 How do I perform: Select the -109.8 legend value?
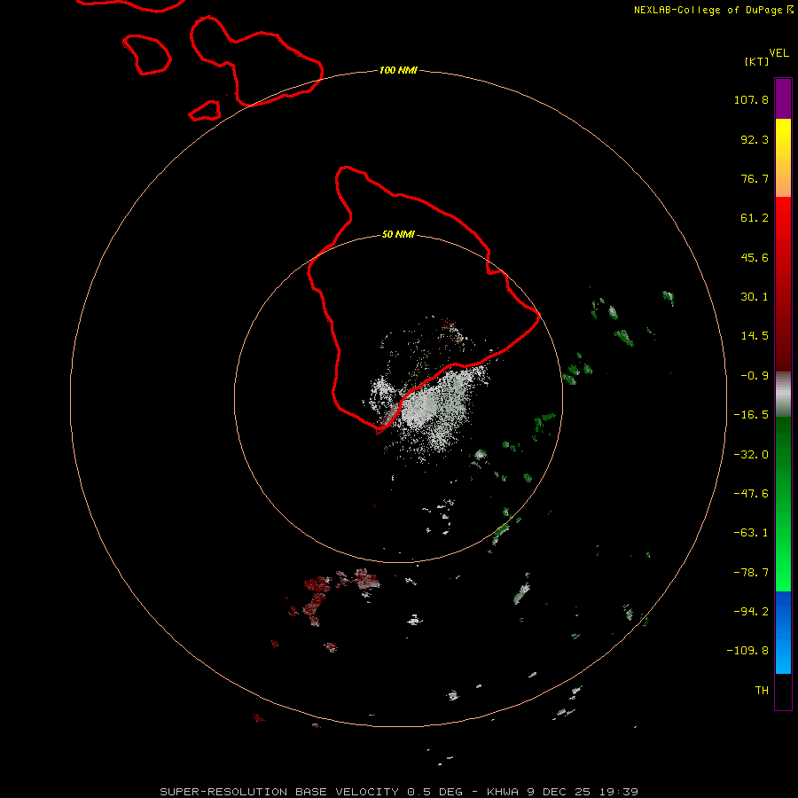coord(747,651)
